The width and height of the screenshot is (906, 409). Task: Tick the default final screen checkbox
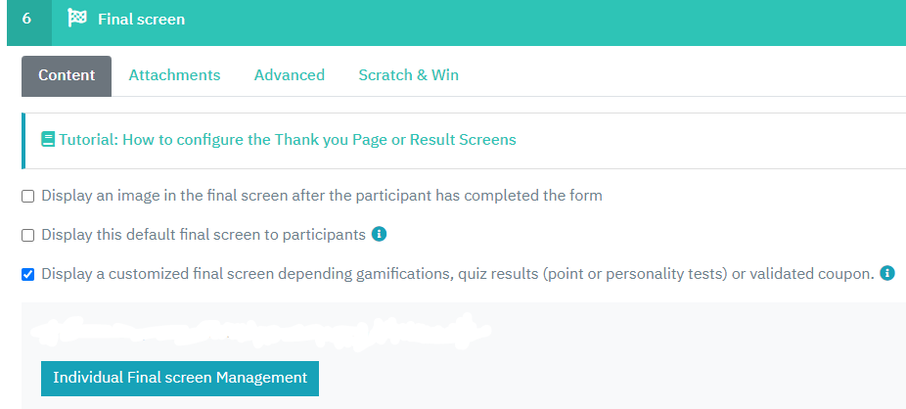coord(27,236)
